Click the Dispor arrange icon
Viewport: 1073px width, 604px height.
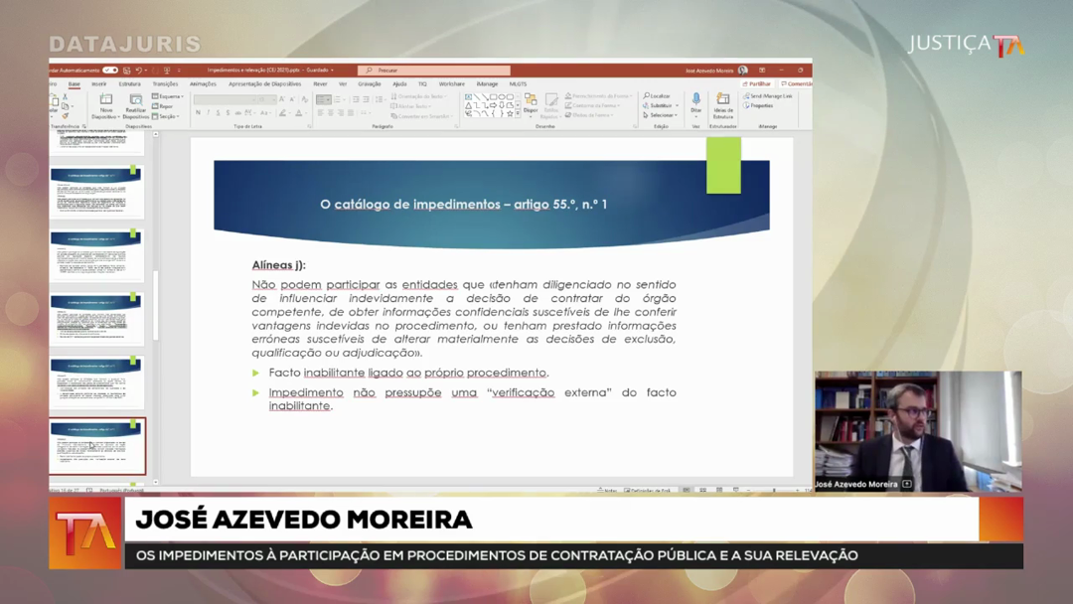(531, 101)
